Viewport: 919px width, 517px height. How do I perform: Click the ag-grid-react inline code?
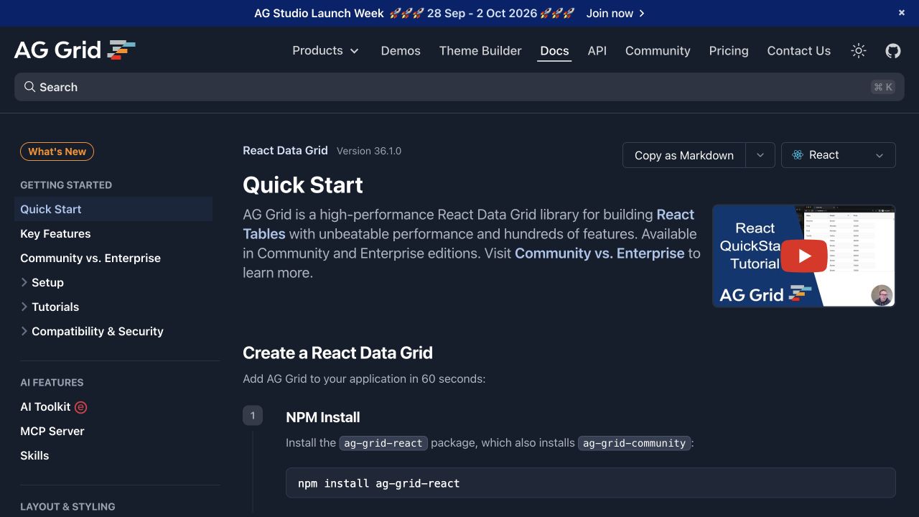[x=383, y=443]
